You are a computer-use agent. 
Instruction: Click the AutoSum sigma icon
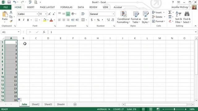170,12
